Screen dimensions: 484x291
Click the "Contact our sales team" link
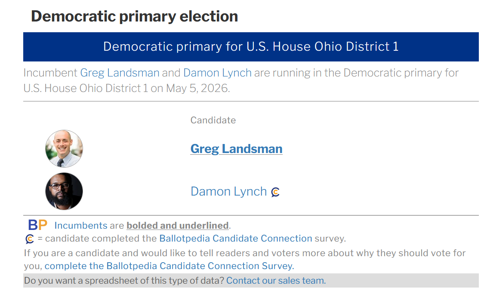pyautogui.click(x=276, y=281)
